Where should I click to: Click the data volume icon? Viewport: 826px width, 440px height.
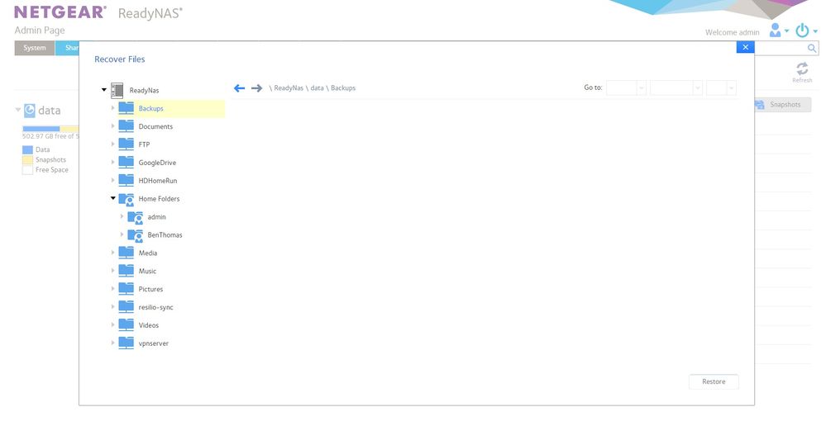coord(30,110)
